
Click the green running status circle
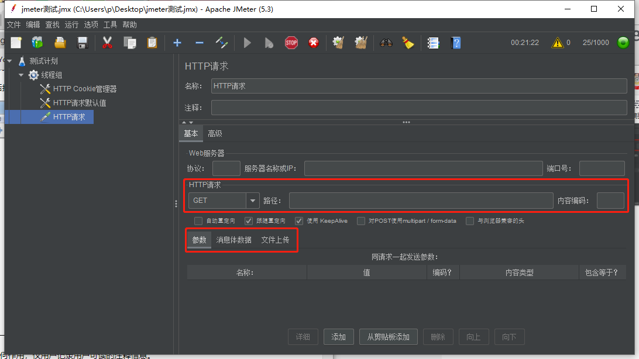[623, 42]
